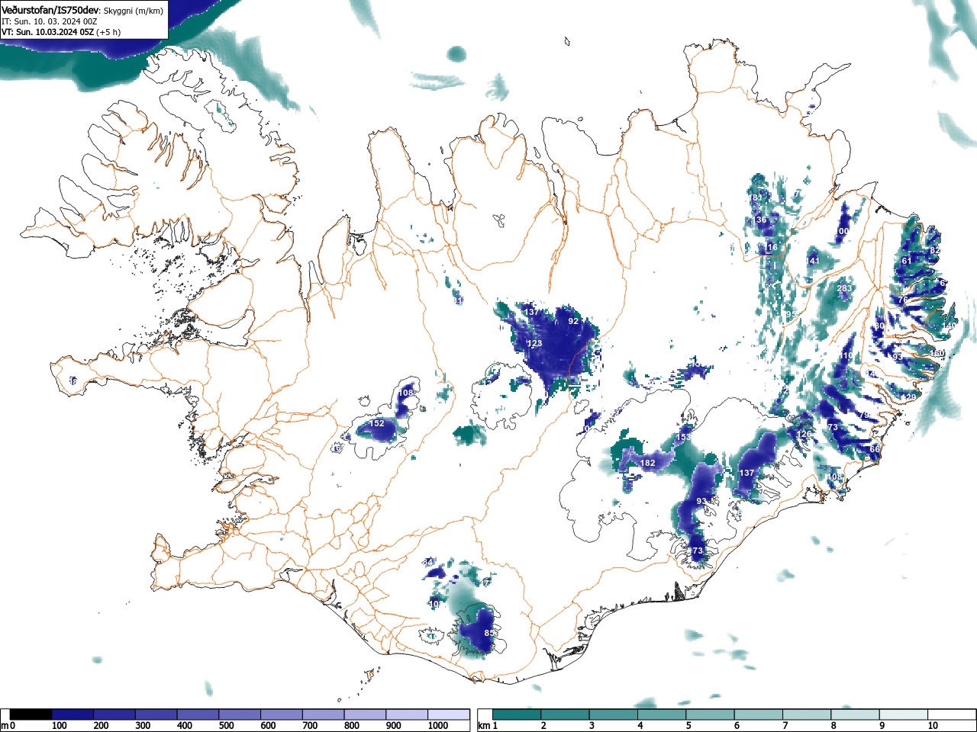Click the visibility value '152' on the map
Screen dimensions: 977x732
(377, 423)
